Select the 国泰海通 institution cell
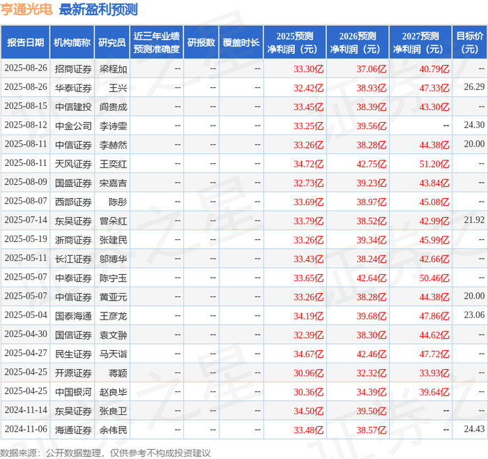 [x=73, y=316]
